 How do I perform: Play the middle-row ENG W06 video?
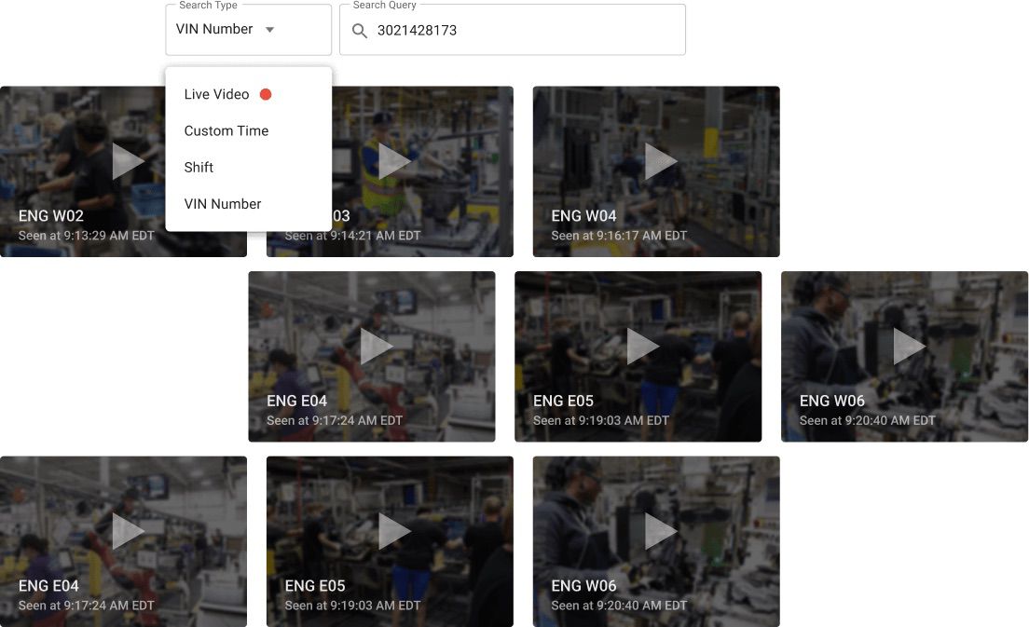coord(909,347)
